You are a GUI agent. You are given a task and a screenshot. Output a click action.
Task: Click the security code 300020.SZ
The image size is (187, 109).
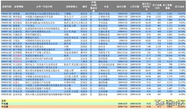[x=6, y=71]
